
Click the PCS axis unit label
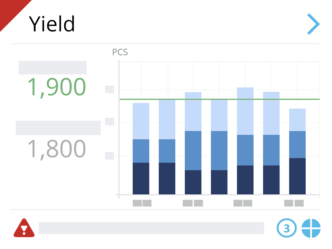point(120,52)
